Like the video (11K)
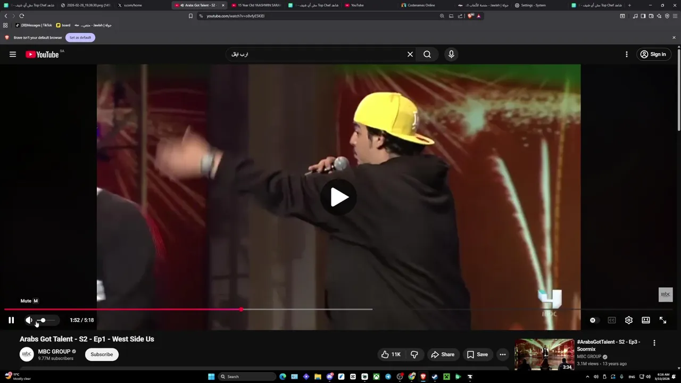Screen dimensions: 681x383 392,354
